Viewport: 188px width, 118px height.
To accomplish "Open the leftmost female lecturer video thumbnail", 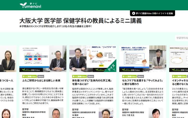I will [8, 59].
